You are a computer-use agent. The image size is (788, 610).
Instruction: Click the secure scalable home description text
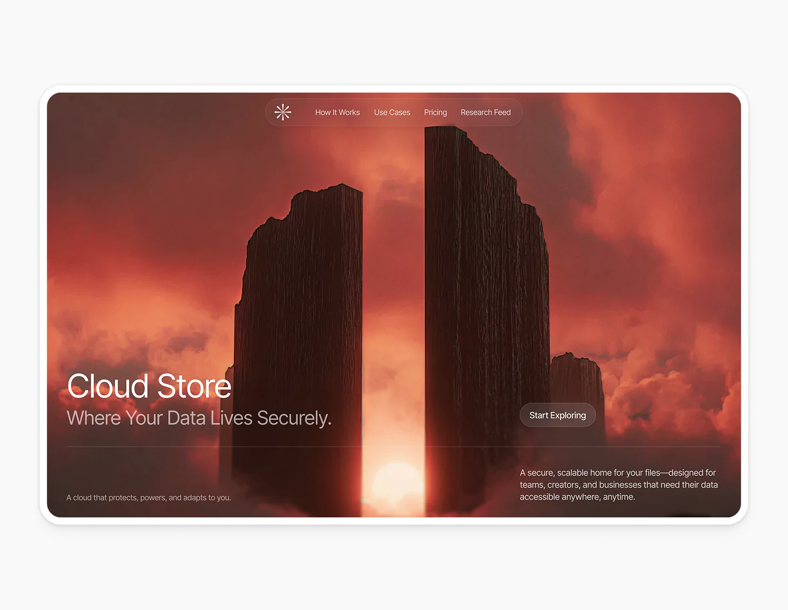point(619,484)
